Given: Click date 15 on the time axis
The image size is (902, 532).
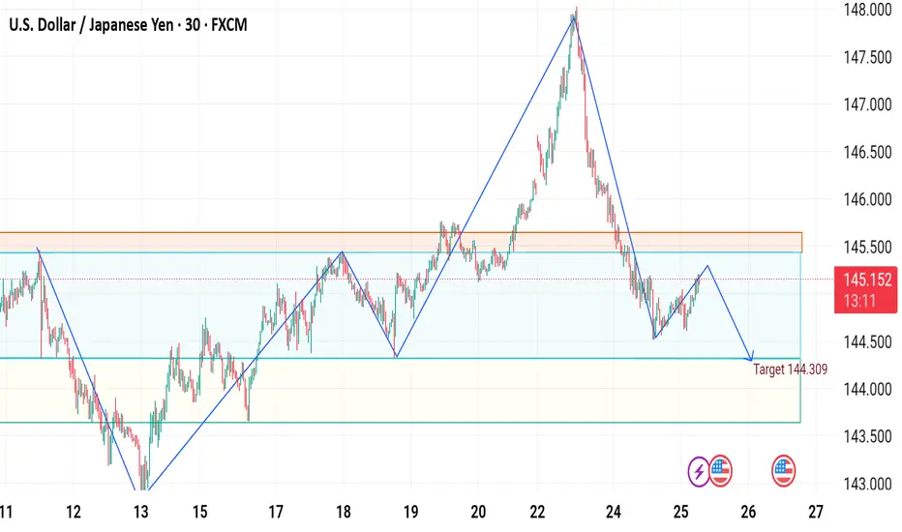Looking at the screenshot, I should [x=199, y=512].
